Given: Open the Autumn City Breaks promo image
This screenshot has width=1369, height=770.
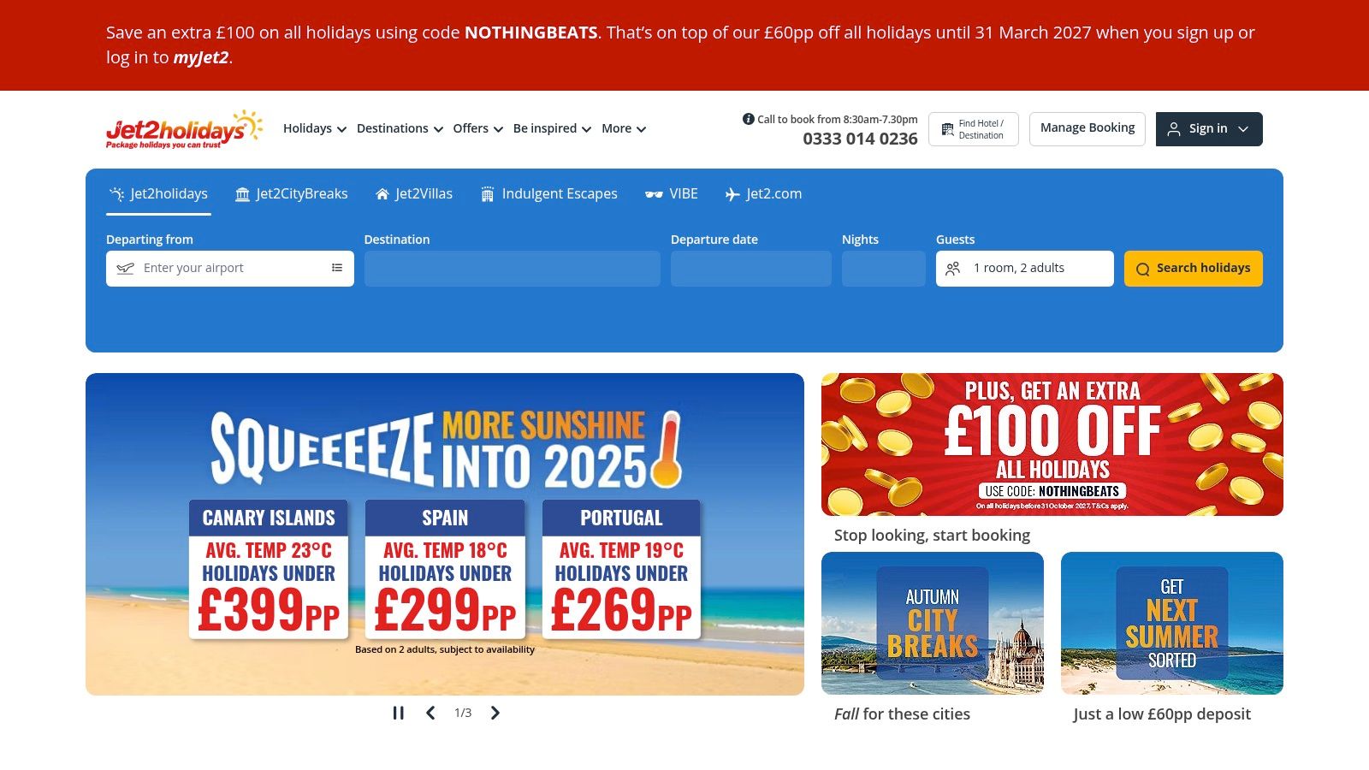Looking at the screenshot, I should tap(932, 623).
